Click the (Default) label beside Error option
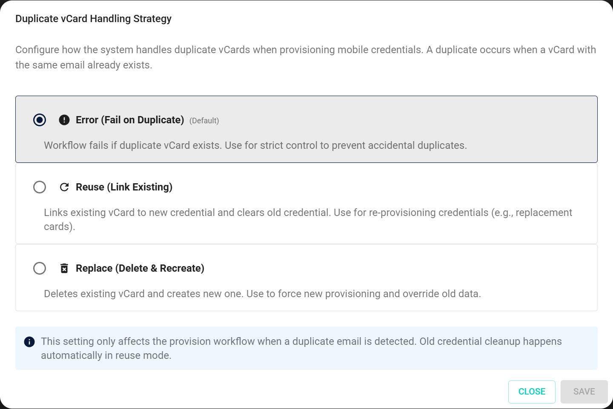Viewport: 613px width, 409px height. 204,120
